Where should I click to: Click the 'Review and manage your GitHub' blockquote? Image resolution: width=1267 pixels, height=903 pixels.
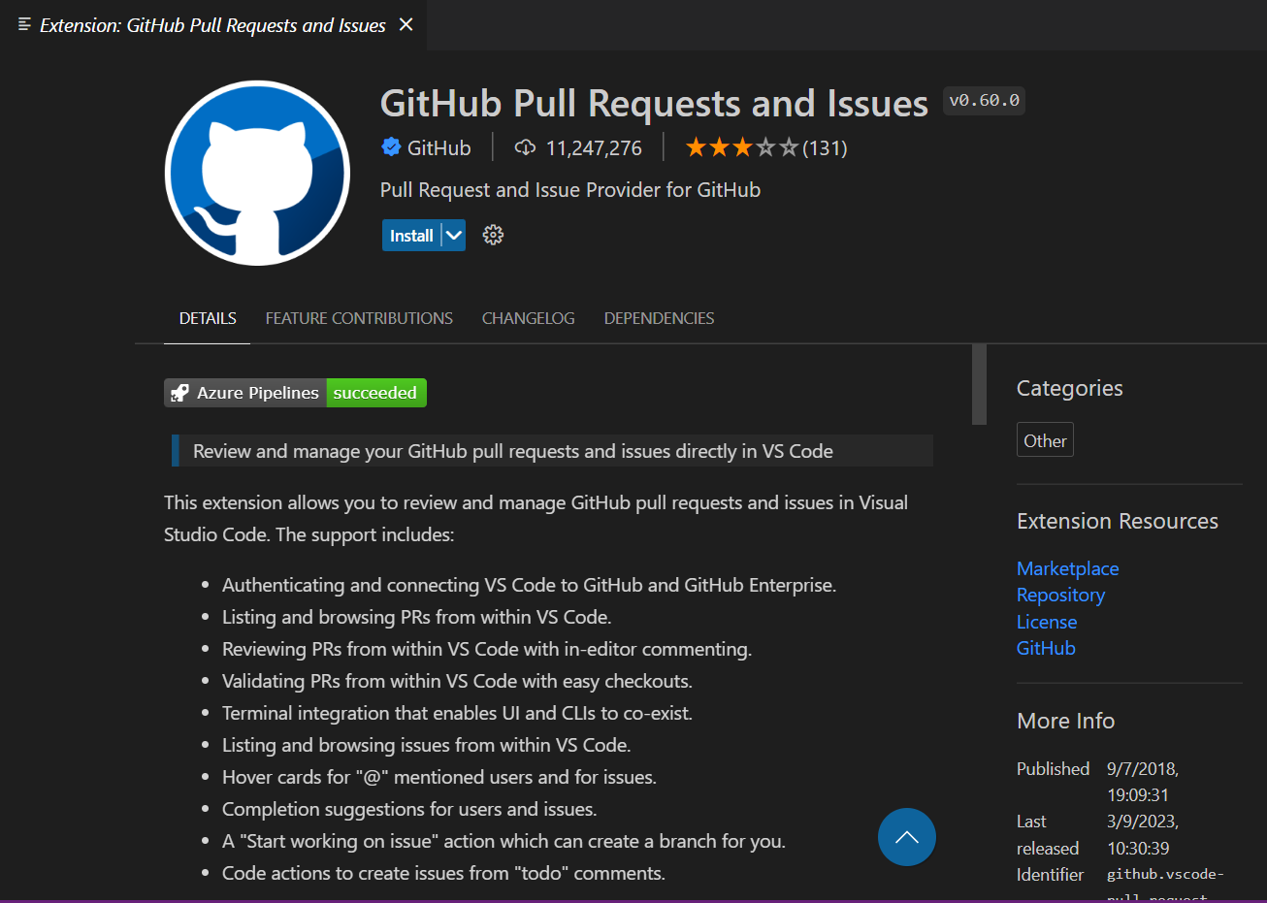point(552,451)
